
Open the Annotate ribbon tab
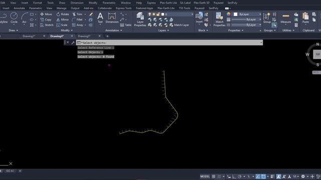tap(19, 8)
